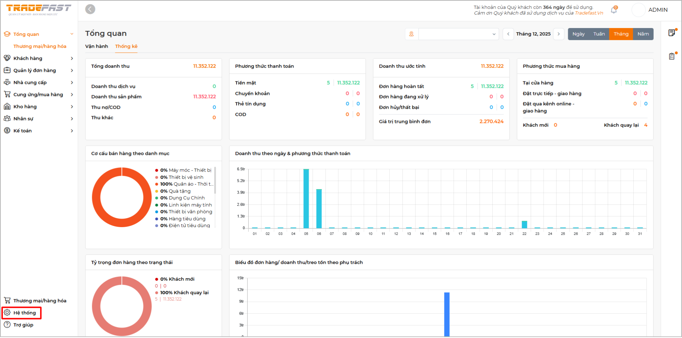Open the branch selection dropdown
Viewport: 682px width, 338px height.
tap(458, 34)
